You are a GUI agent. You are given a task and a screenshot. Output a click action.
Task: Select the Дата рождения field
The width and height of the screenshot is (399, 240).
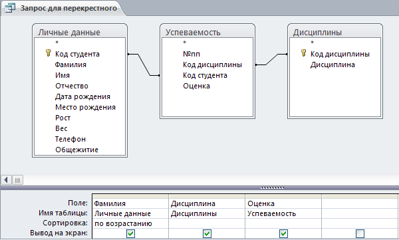pos(82,96)
